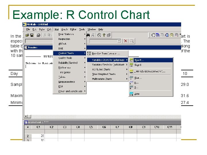Click the Session window icon in right toolbar
Screen dimensions: 207x155
(153, 35)
